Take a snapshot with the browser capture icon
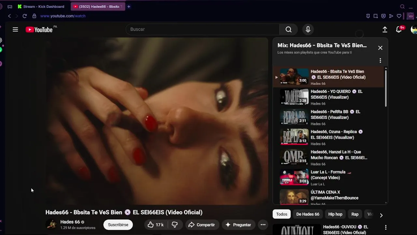 pyautogui.click(x=376, y=16)
